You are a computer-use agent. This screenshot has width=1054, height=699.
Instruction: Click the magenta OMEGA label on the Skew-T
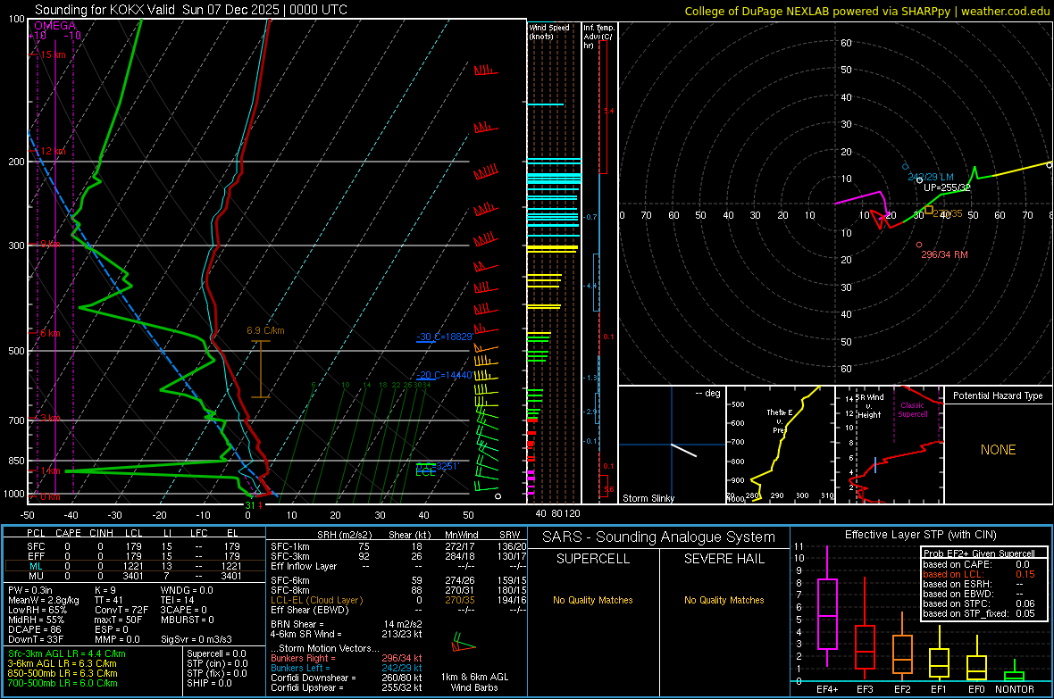coord(54,26)
